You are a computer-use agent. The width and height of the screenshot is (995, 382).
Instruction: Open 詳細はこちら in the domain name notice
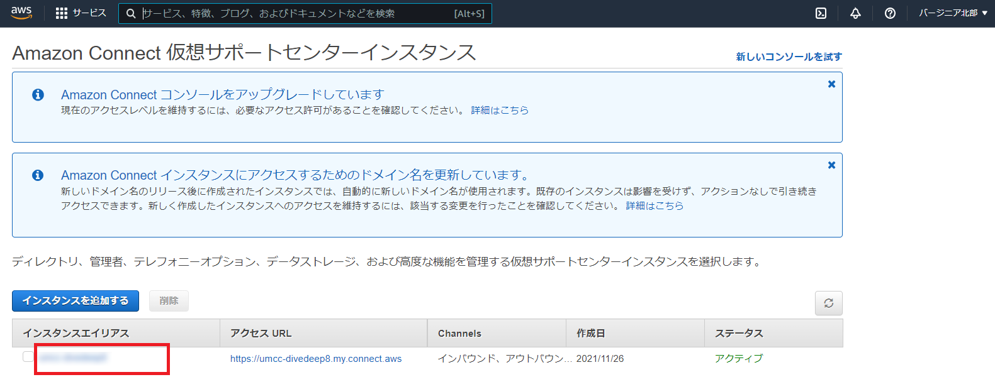click(655, 205)
